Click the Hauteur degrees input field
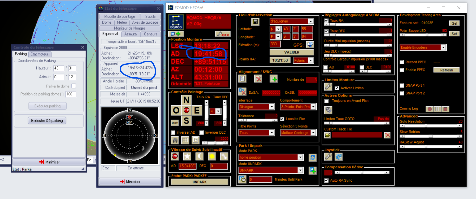 tap(59, 68)
